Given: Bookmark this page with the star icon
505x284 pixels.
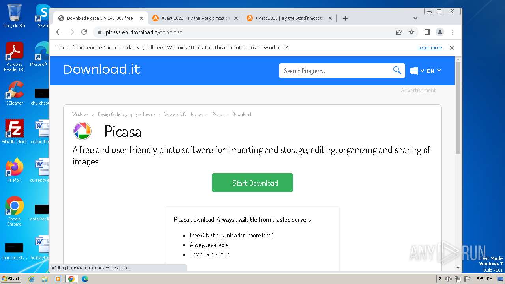Looking at the screenshot, I should click(x=411, y=32).
